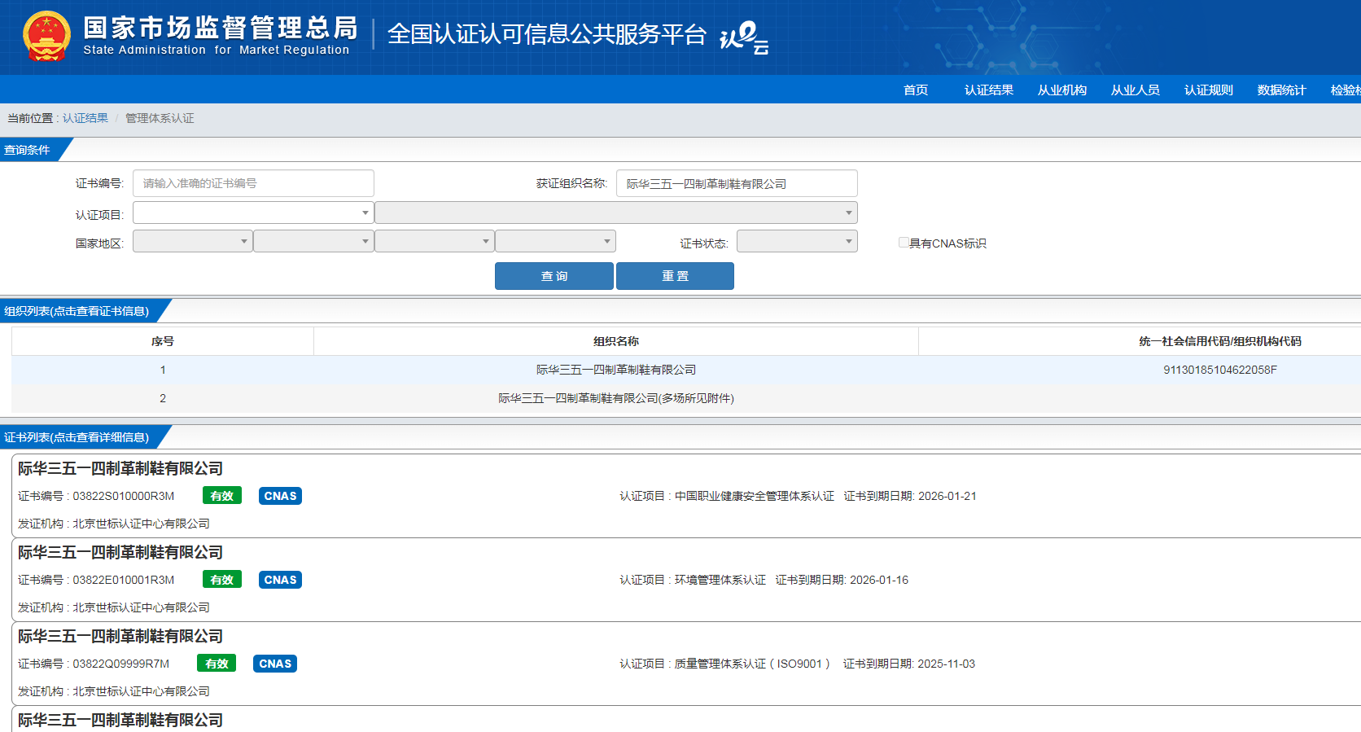Image resolution: width=1361 pixels, height=732 pixels.
Task: Open the fourth 国家地区 dropdown
Action: tap(555, 241)
